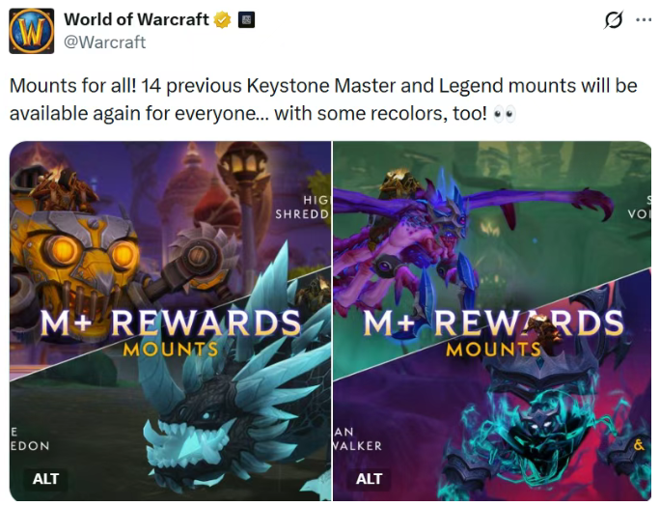Click the "WALKER" mount name label
This screenshot has width=660, height=506.
pos(357,446)
